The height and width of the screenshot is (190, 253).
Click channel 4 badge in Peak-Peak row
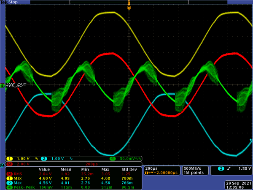tap(10, 187)
